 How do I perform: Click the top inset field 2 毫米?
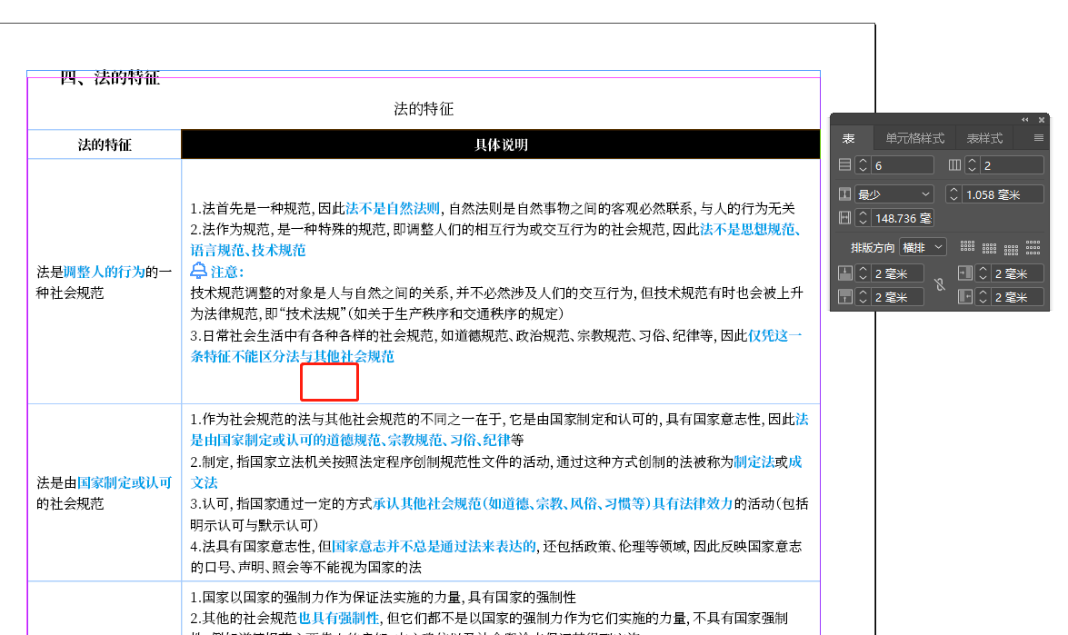[x=897, y=273]
